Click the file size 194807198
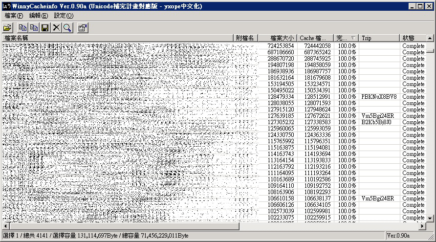Image resolution: width=436 pixels, height=242 pixels. [x=281, y=65]
